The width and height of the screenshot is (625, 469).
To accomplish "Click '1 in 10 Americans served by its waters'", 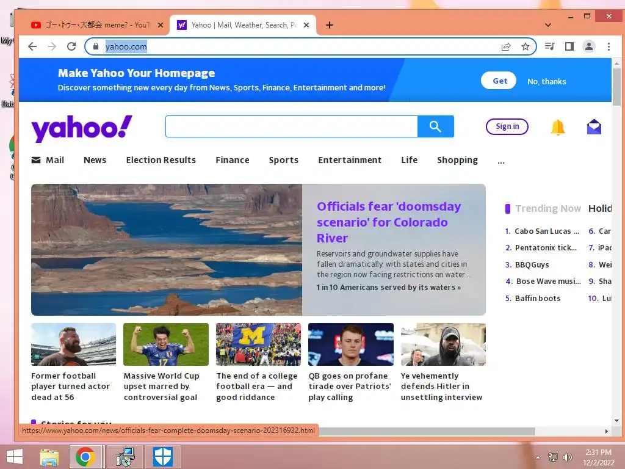I will point(389,287).
